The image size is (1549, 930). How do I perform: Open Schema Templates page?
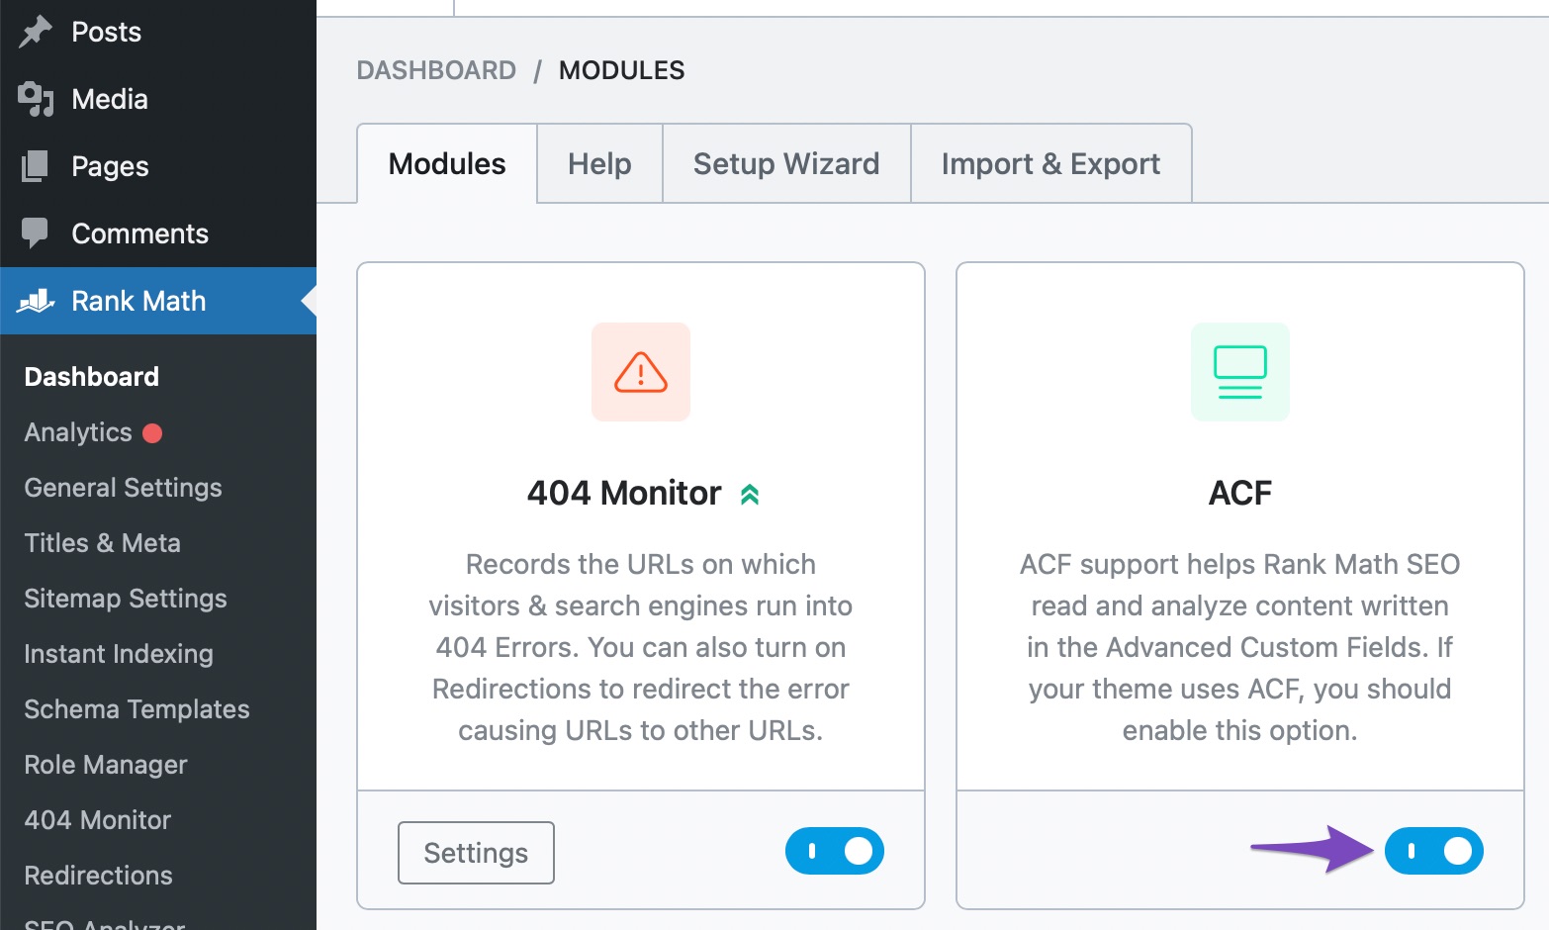point(137,709)
